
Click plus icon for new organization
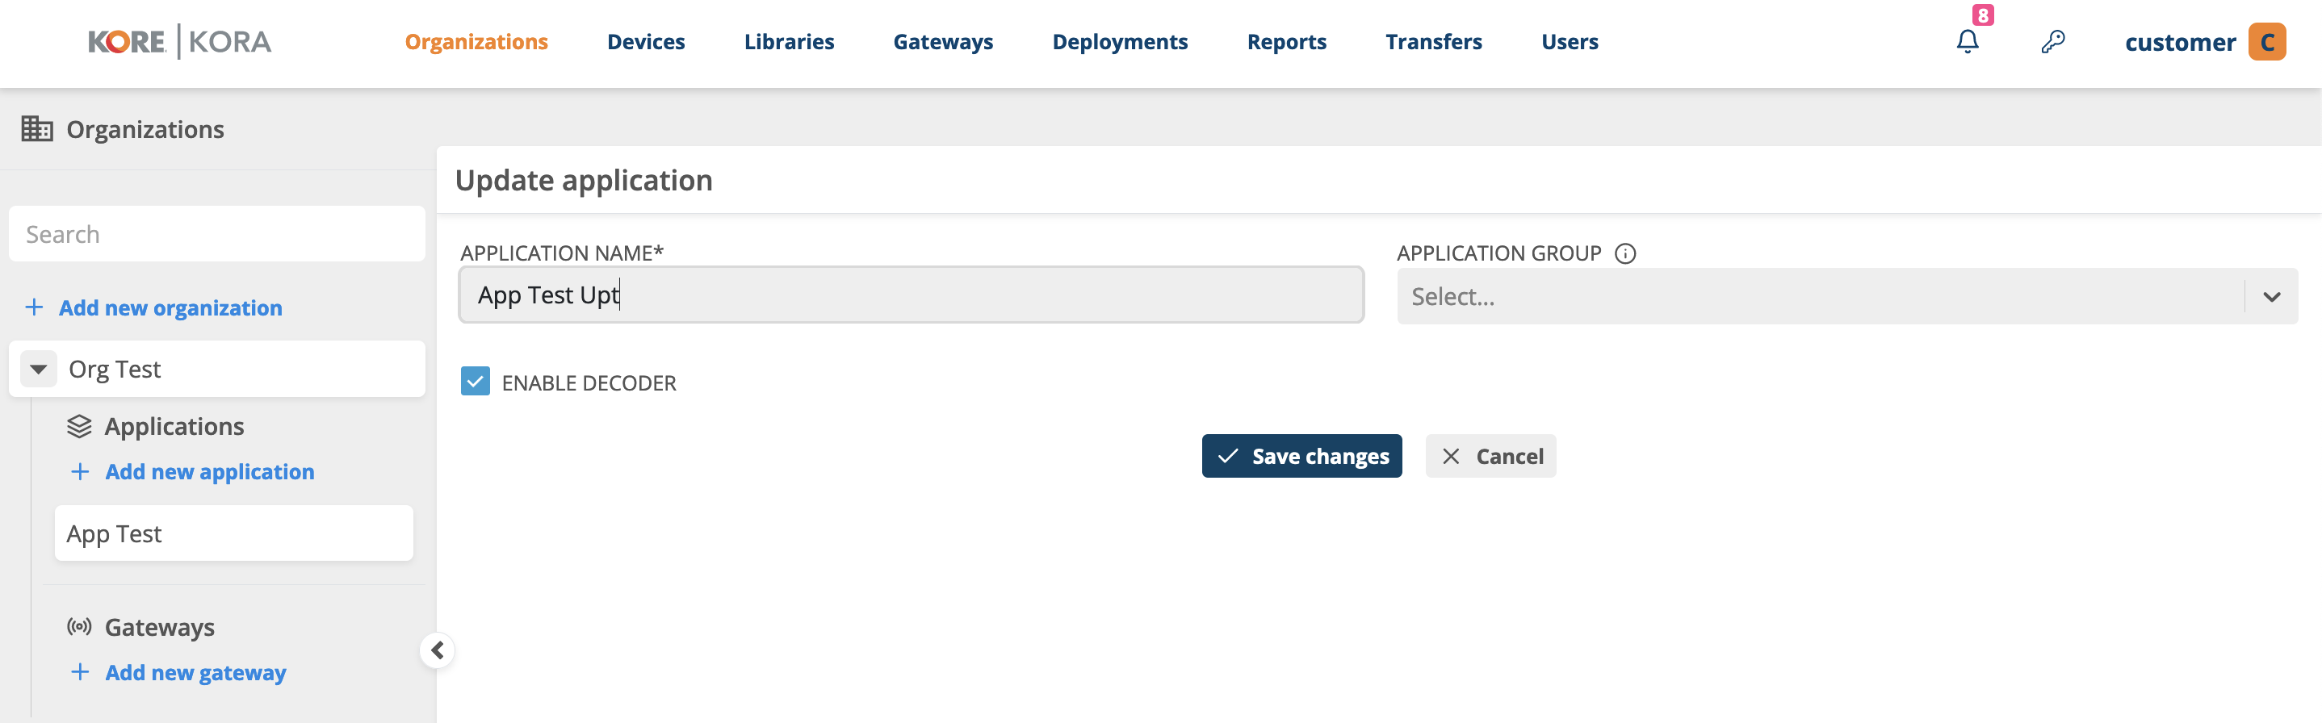[34, 307]
